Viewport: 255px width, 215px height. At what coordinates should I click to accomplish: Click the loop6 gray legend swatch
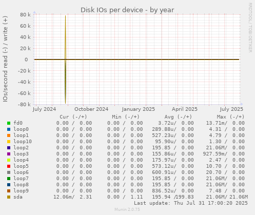click(9, 172)
